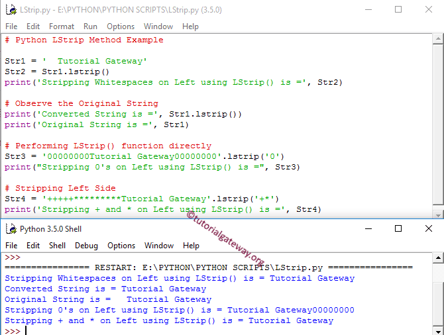Maximize the Python 3.5.0 Shell window
444x335 pixels.
398,228
